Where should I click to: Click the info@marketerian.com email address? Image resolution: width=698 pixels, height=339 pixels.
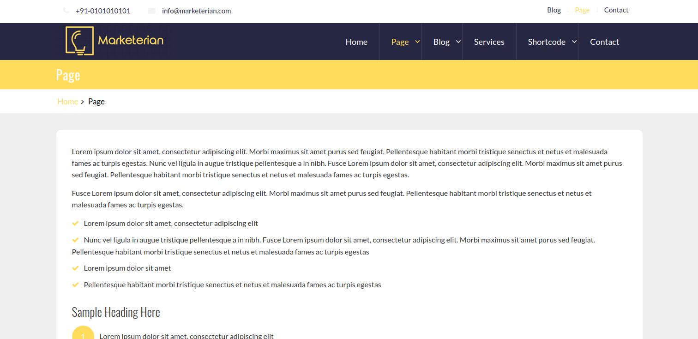click(196, 11)
